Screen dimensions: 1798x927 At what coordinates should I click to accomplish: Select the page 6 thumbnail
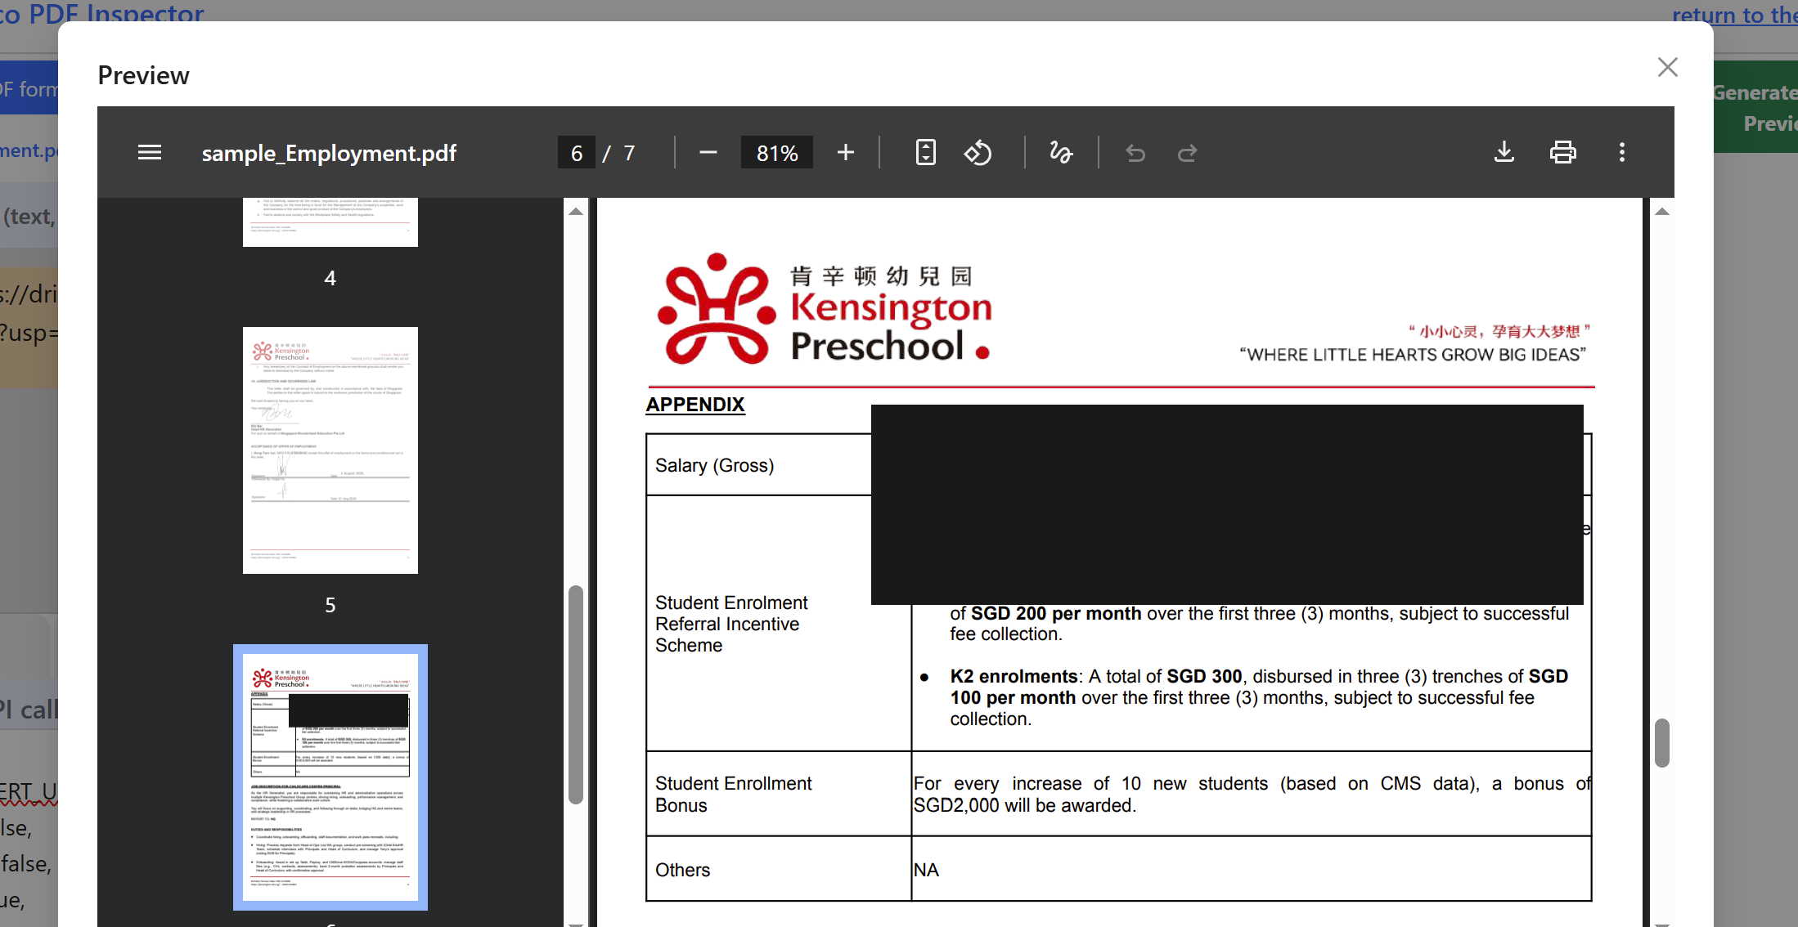point(330,777)
